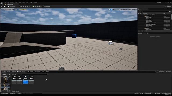This screenshot has height=96, width=172.
Task: Open the Build menu
Action: pos(20,2)
